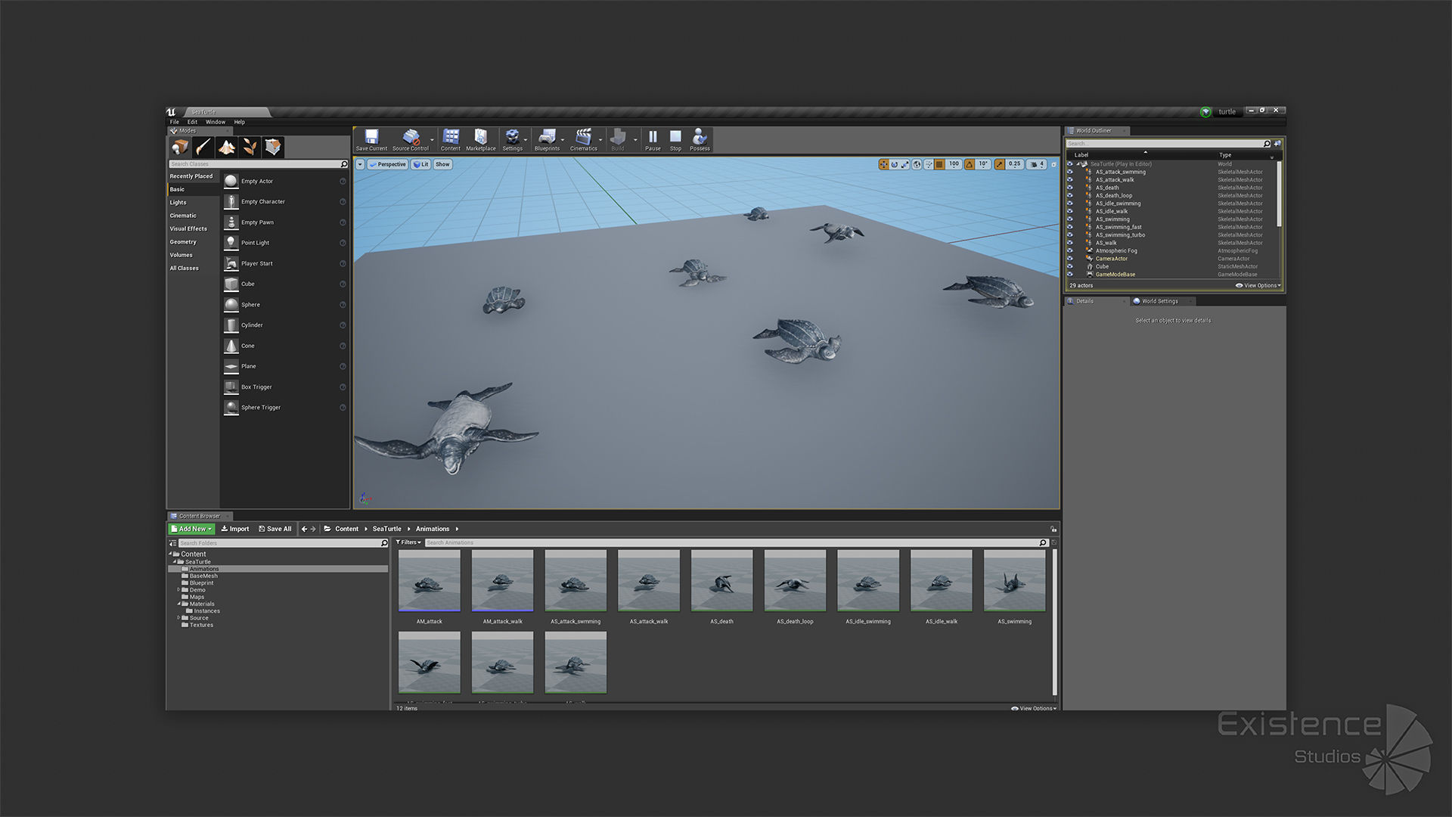Click the Possess player icon
Image resolution: width=1452 pixels, height=817 pixels.
tap(700, 138)
